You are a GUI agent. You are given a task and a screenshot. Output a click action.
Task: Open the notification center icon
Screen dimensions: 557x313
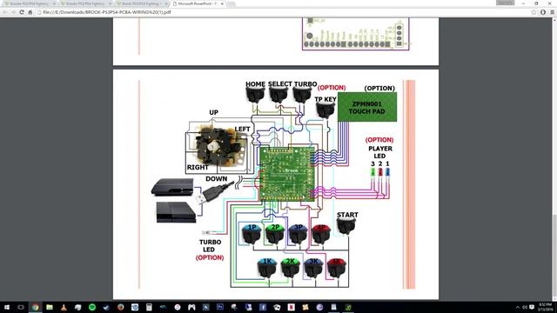pos(532,307)
